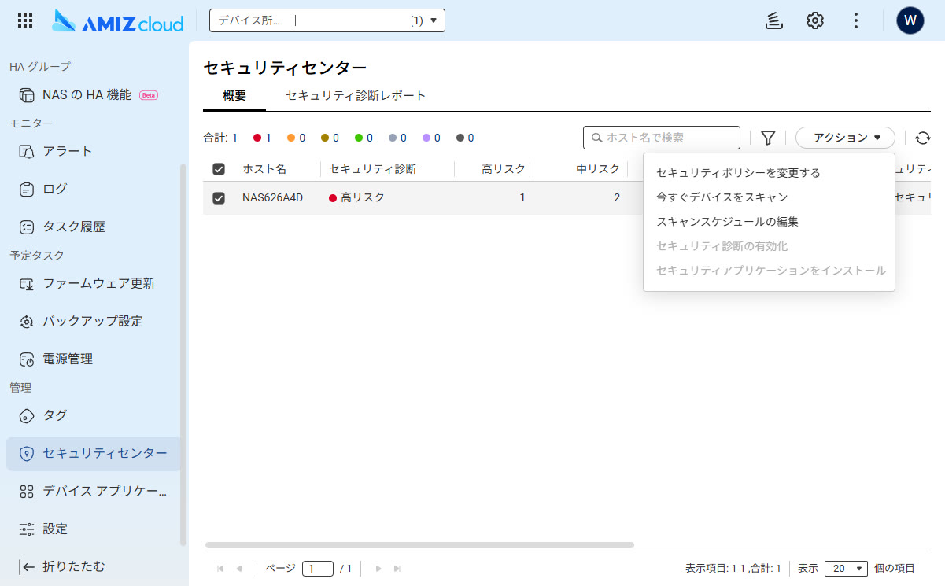Click the user avatar W
This screenshot has height=586, width=945.
pyautogui.click(x=910, y=20)
